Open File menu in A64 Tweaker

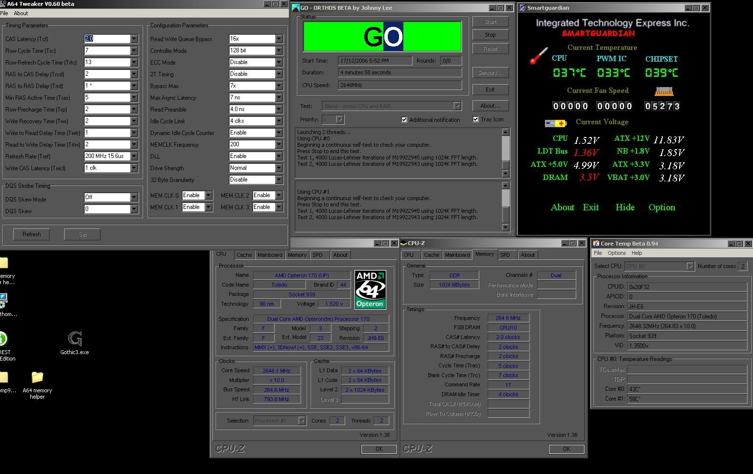coord(4,13)
